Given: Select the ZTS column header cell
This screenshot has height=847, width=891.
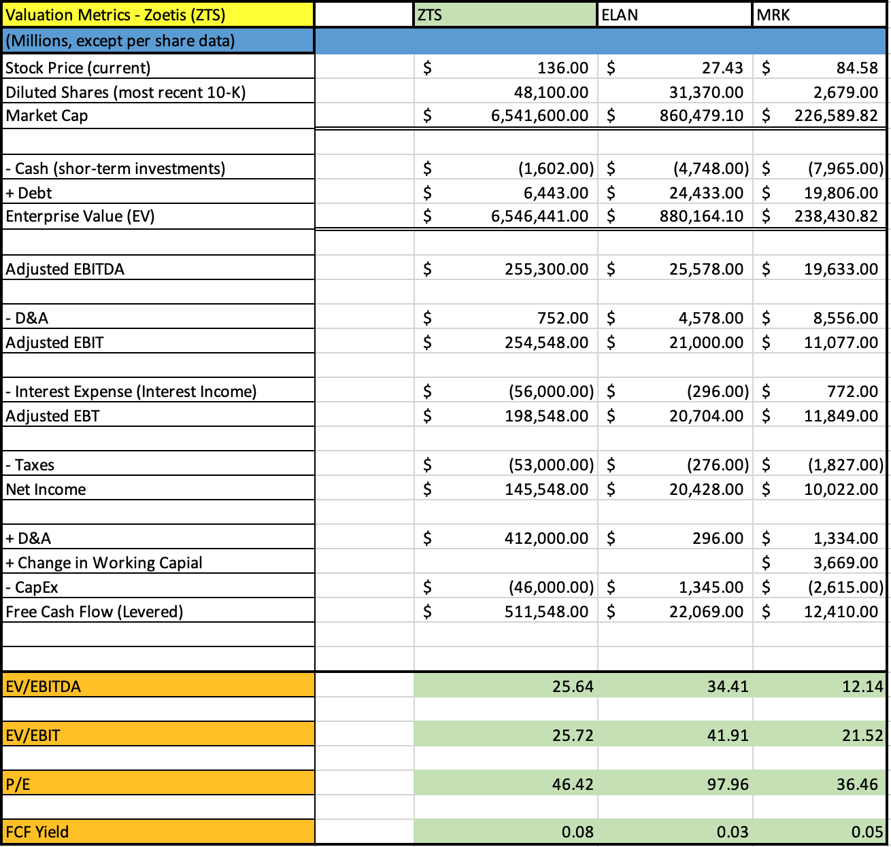Looking at the screenshot, I should (505, 14).
